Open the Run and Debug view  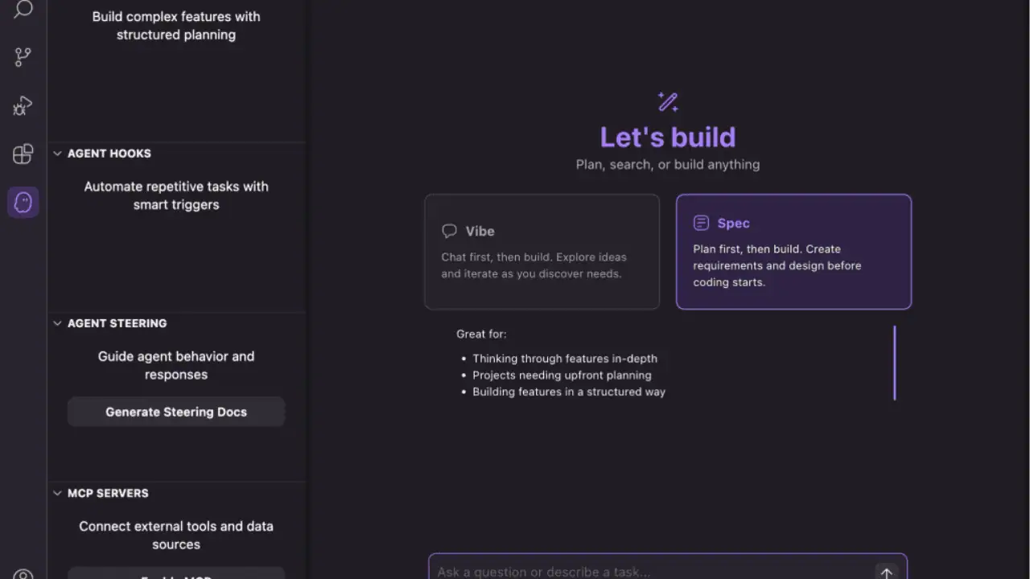(x=23, y=105)
